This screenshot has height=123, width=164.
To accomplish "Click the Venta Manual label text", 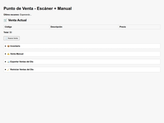I will (x=17, y=54).
